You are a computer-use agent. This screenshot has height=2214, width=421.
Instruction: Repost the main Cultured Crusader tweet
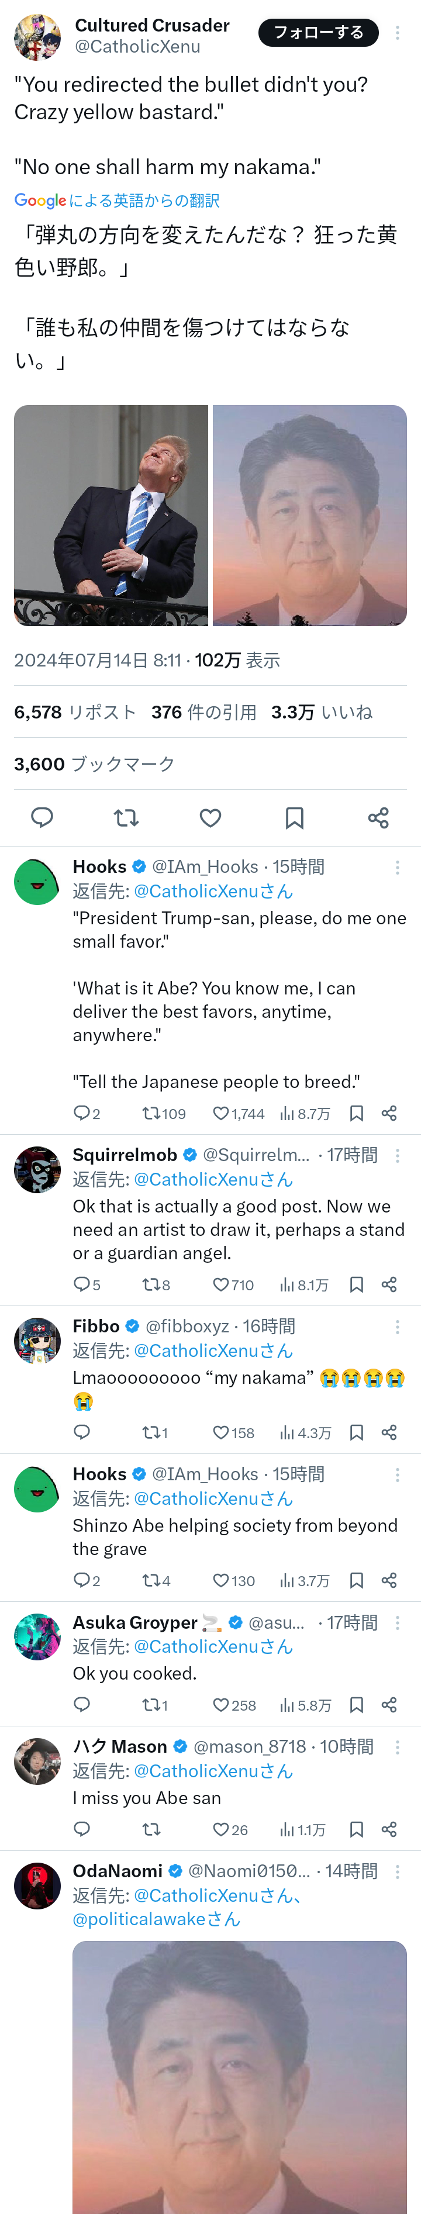click(126, 817)
